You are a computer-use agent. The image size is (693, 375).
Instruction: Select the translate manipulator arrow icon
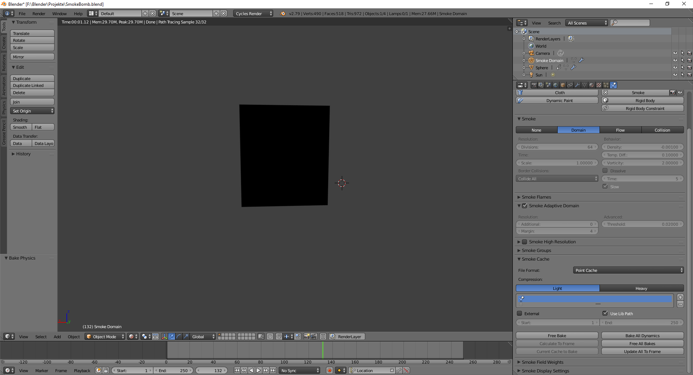[172, 336]
